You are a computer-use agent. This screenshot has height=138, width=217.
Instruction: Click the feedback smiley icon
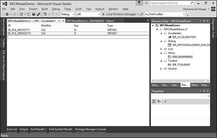[x=146, y=3]
